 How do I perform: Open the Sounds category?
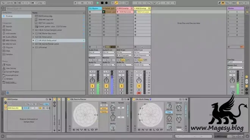click(9, 26)
